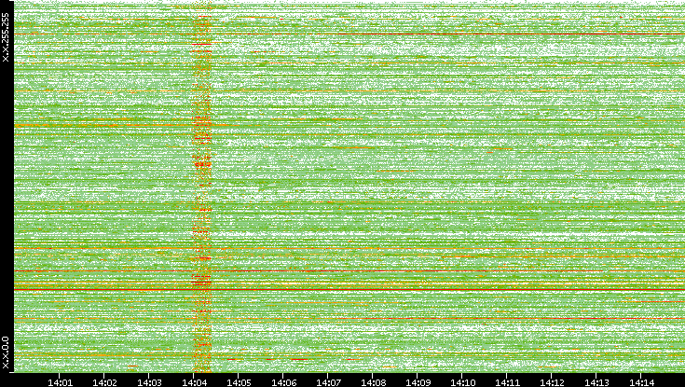Select the 14:06 time axis label
The width and height of the screenshot is (685, 387).
click(283, 382)
